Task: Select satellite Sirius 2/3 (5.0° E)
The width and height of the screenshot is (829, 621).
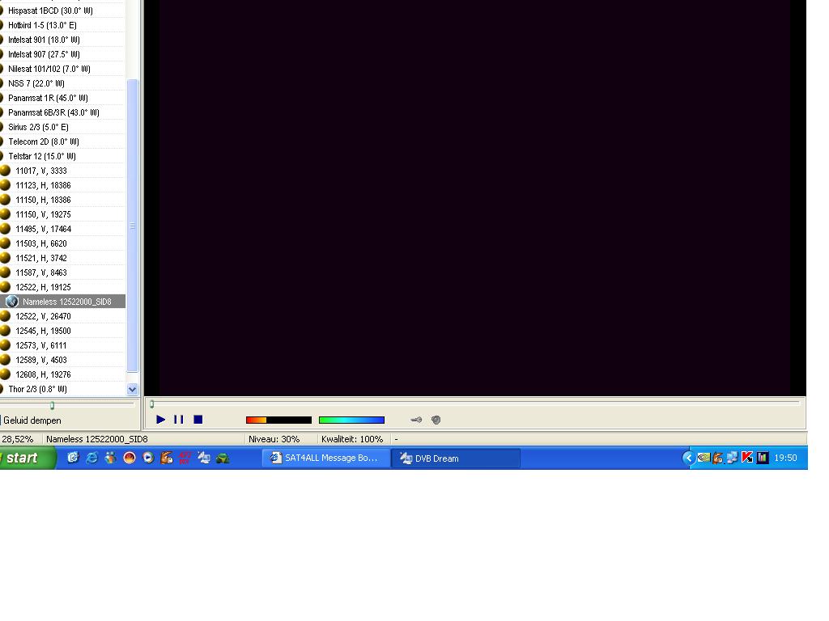Action: click(39, 127)
